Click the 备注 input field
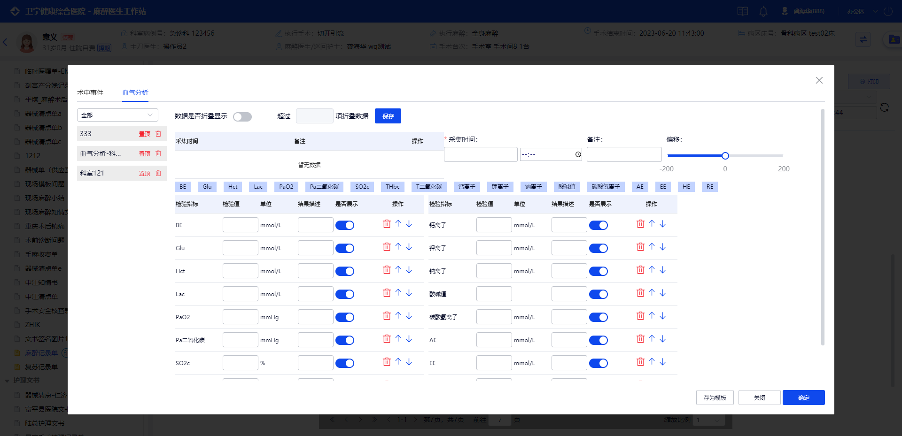 (624, 154)
